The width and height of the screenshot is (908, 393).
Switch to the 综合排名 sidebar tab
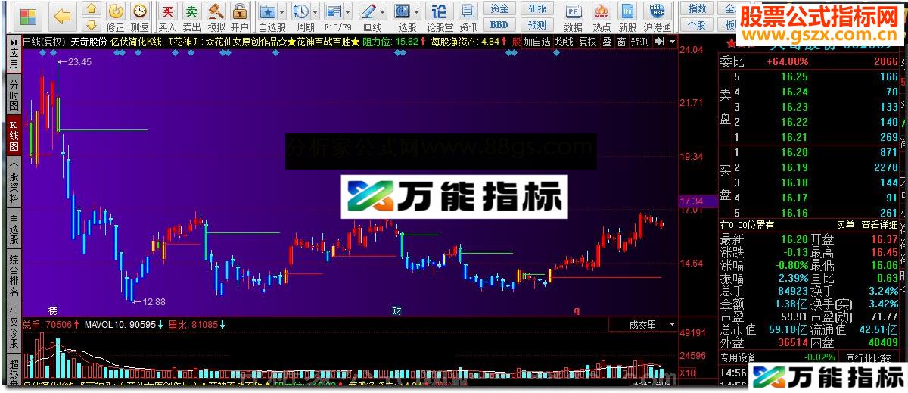coord(14,276)
